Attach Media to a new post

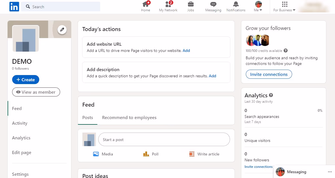click(x=103, y=154)
